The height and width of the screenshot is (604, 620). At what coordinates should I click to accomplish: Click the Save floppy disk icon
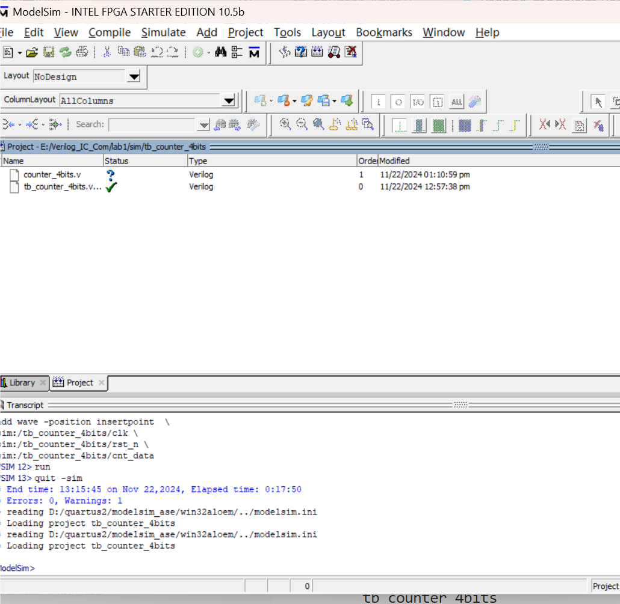click(x=49, y=52)
